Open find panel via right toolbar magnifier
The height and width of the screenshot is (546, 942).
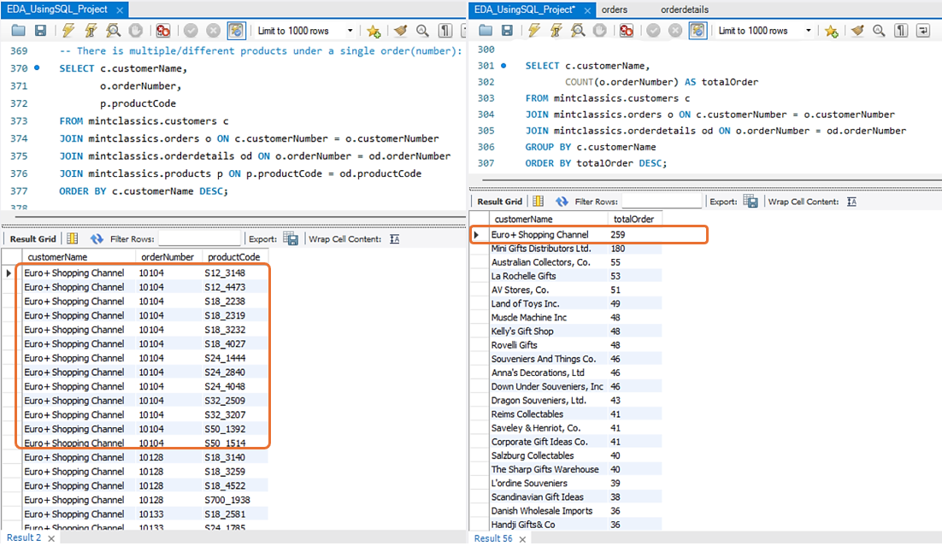click(879, 30)
